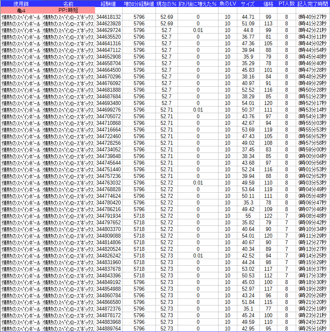Image resolution: width=330 pixels, height=332 pixels.
Task: Select the timestamp 9時08分48秒
Action: (x=312, y=216)
